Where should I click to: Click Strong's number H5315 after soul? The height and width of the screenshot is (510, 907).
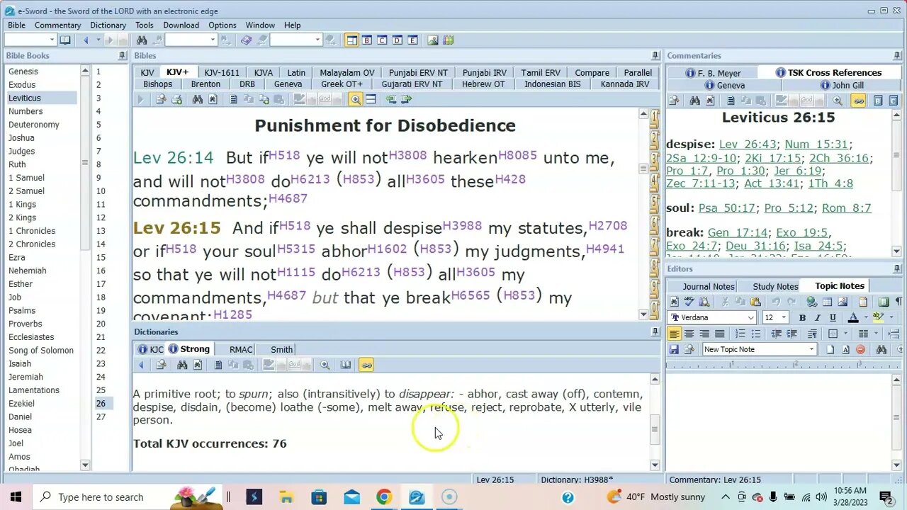click(296, 249)
